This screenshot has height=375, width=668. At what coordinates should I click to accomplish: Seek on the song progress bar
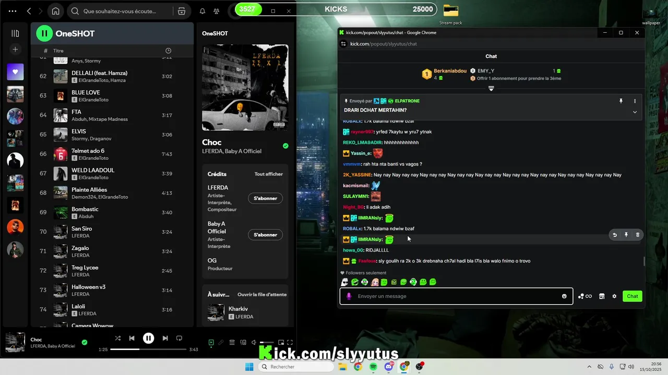point(148,349)
